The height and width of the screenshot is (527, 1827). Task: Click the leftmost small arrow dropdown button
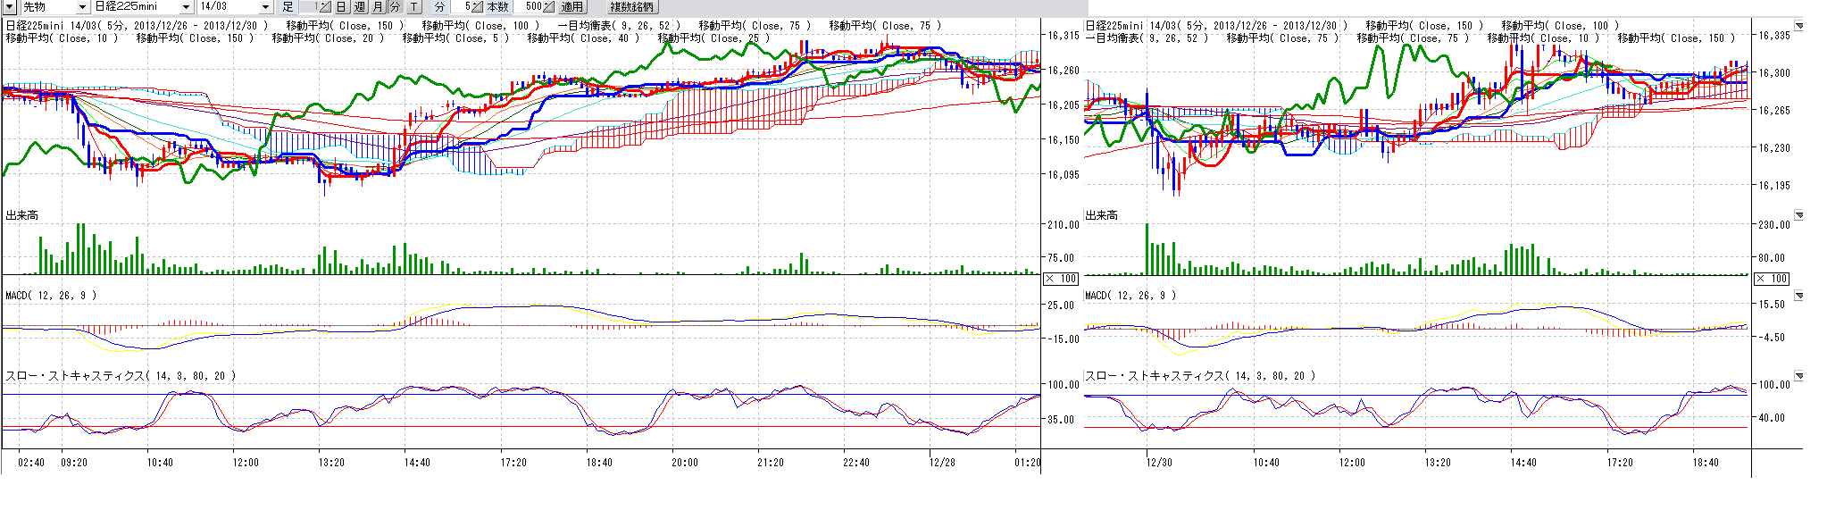tap(10, 7)
